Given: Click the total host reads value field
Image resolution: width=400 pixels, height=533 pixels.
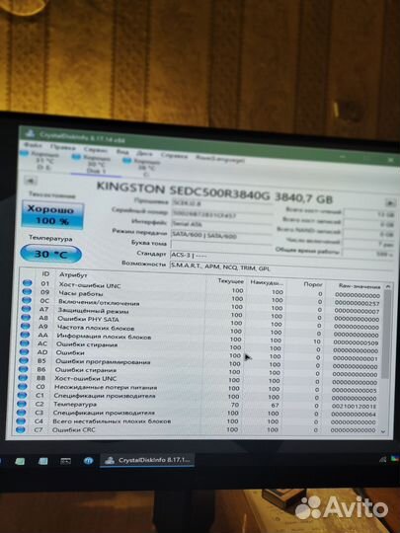Looking at the screenshot, I should click(369, 214).
